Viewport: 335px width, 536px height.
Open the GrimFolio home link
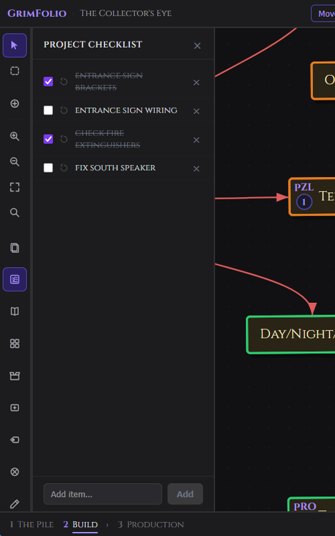tap(37, 13)
